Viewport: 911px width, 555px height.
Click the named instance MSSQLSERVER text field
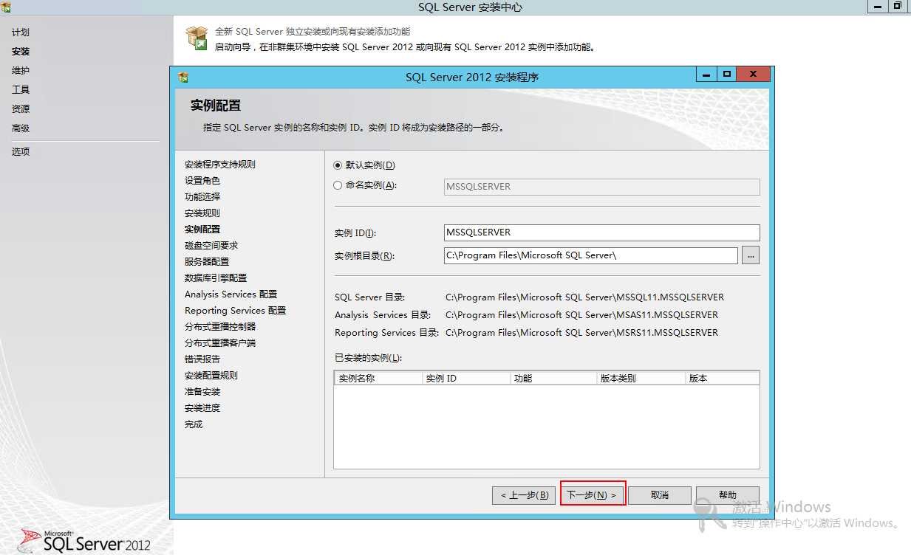point(601,187)
